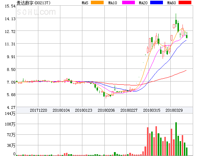
Task: Click the orange MA5 legend swatch
Action: (97, 2)
